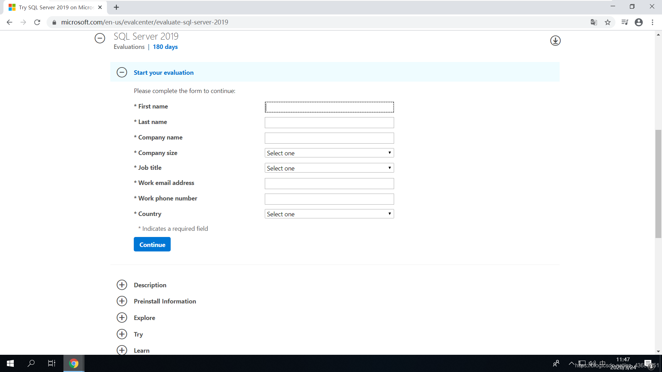This screenshot has width=662, height=372.
Task: Focus the First name input field
Action: [329, 107]
